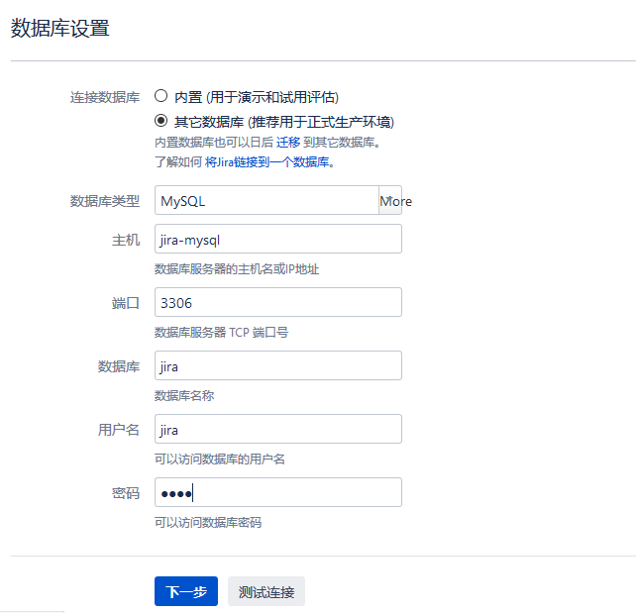636x613 pixels.
Task: Click the 内置 (用于演示和试用评估) option label
Action: point(257,97)
